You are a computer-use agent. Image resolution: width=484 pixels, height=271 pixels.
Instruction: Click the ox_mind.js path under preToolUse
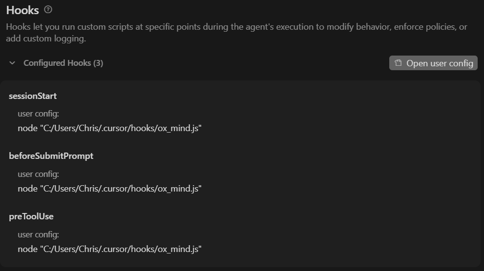click(x=121, y=249)
